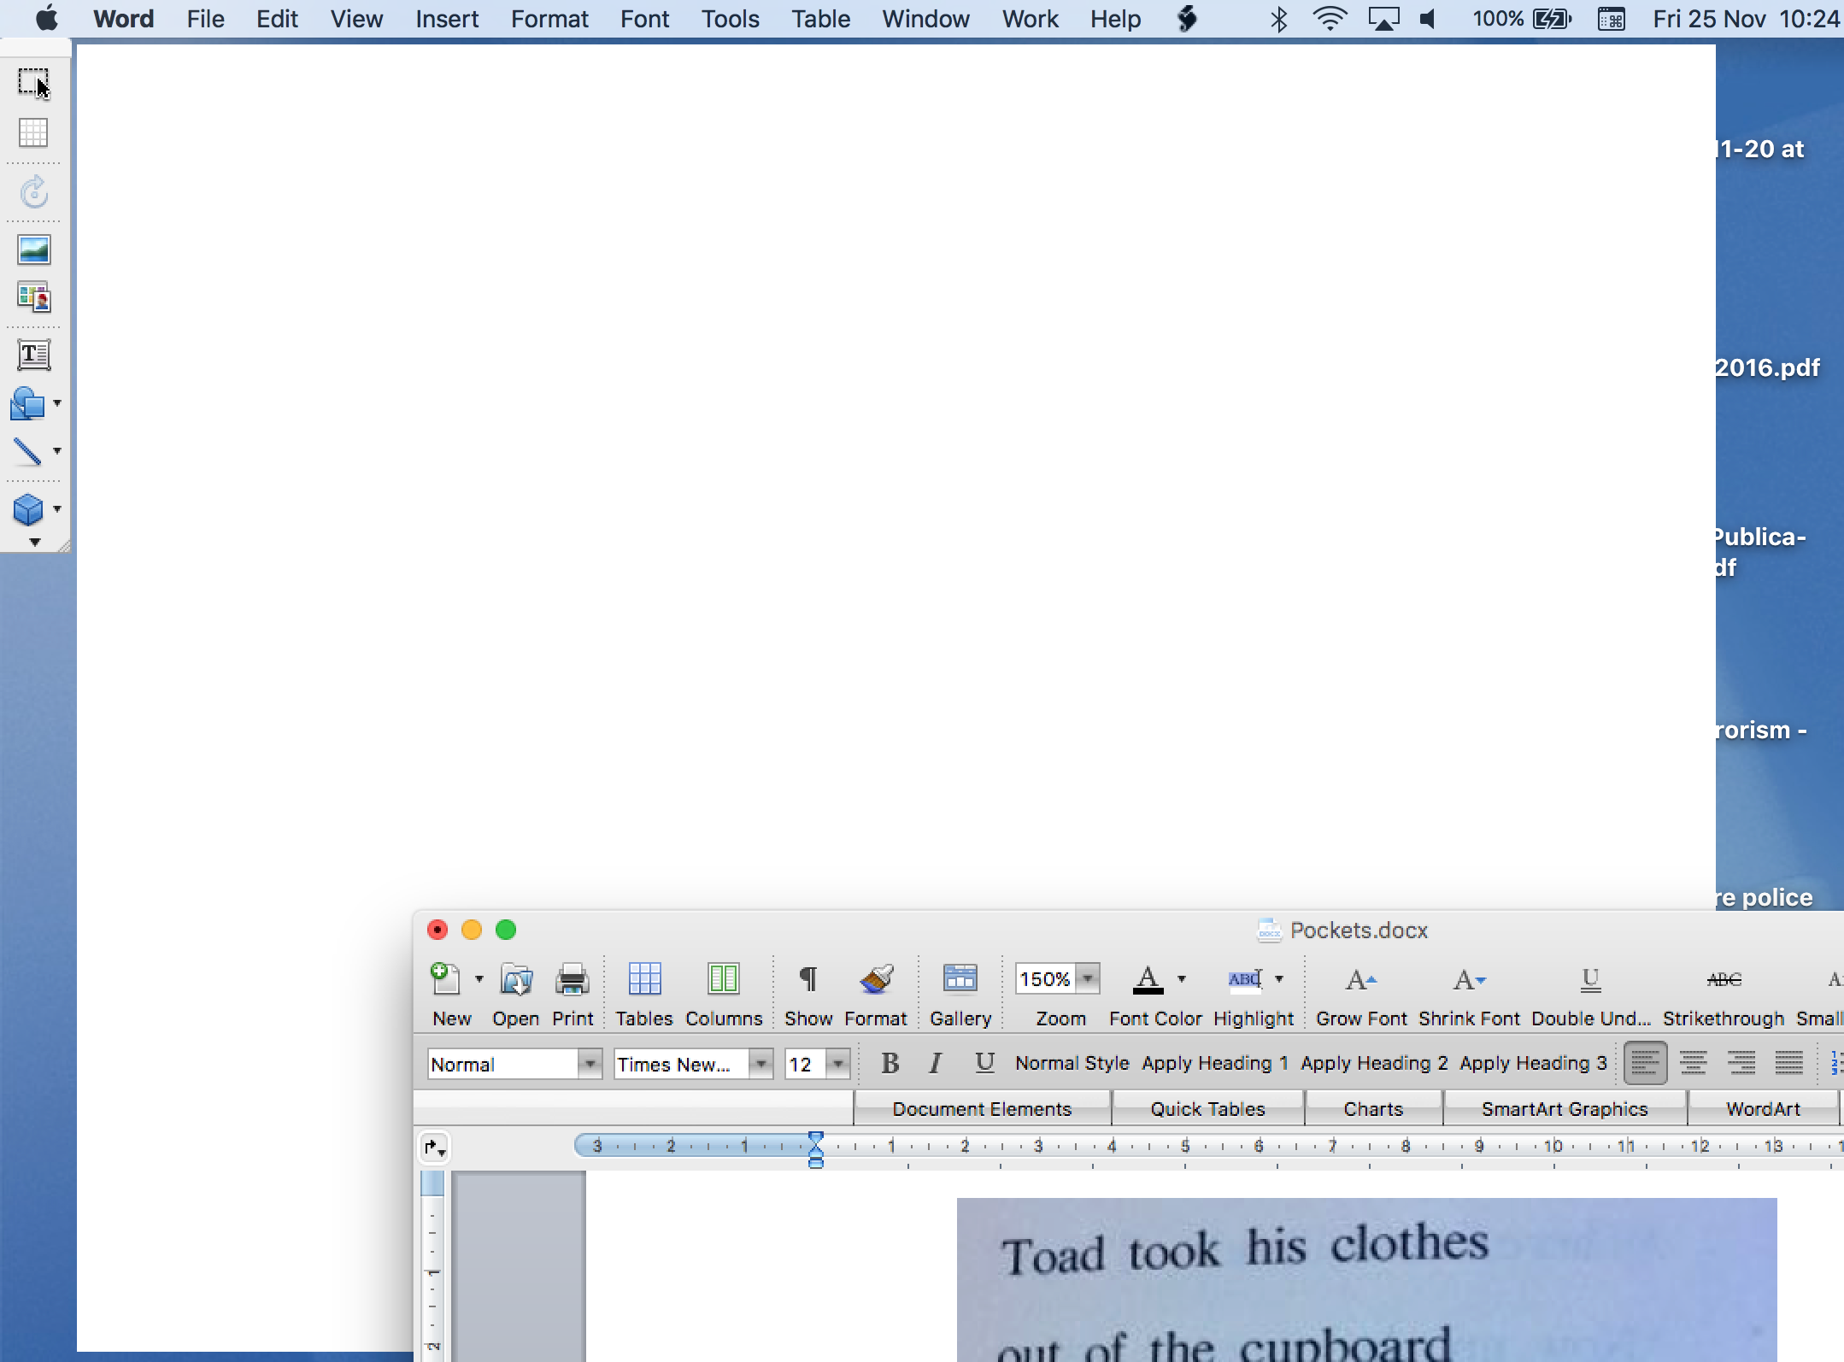Open the 150% zoom dropdown

(x=1088, y=978)
